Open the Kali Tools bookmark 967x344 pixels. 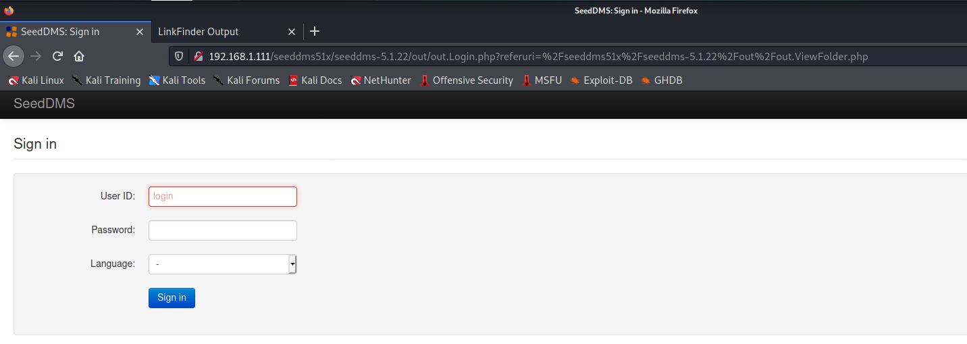pos(177,80)
